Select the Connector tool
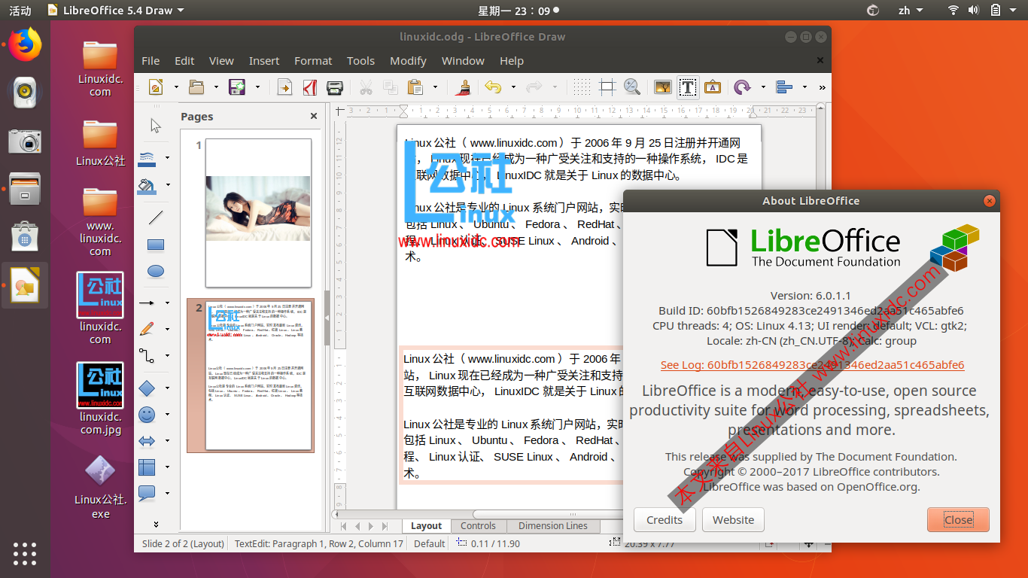The width and height of the screenshot is (1028, 578). click(147, 355)
